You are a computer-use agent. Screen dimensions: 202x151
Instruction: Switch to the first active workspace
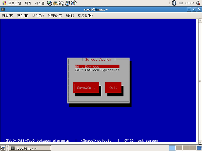172,148
